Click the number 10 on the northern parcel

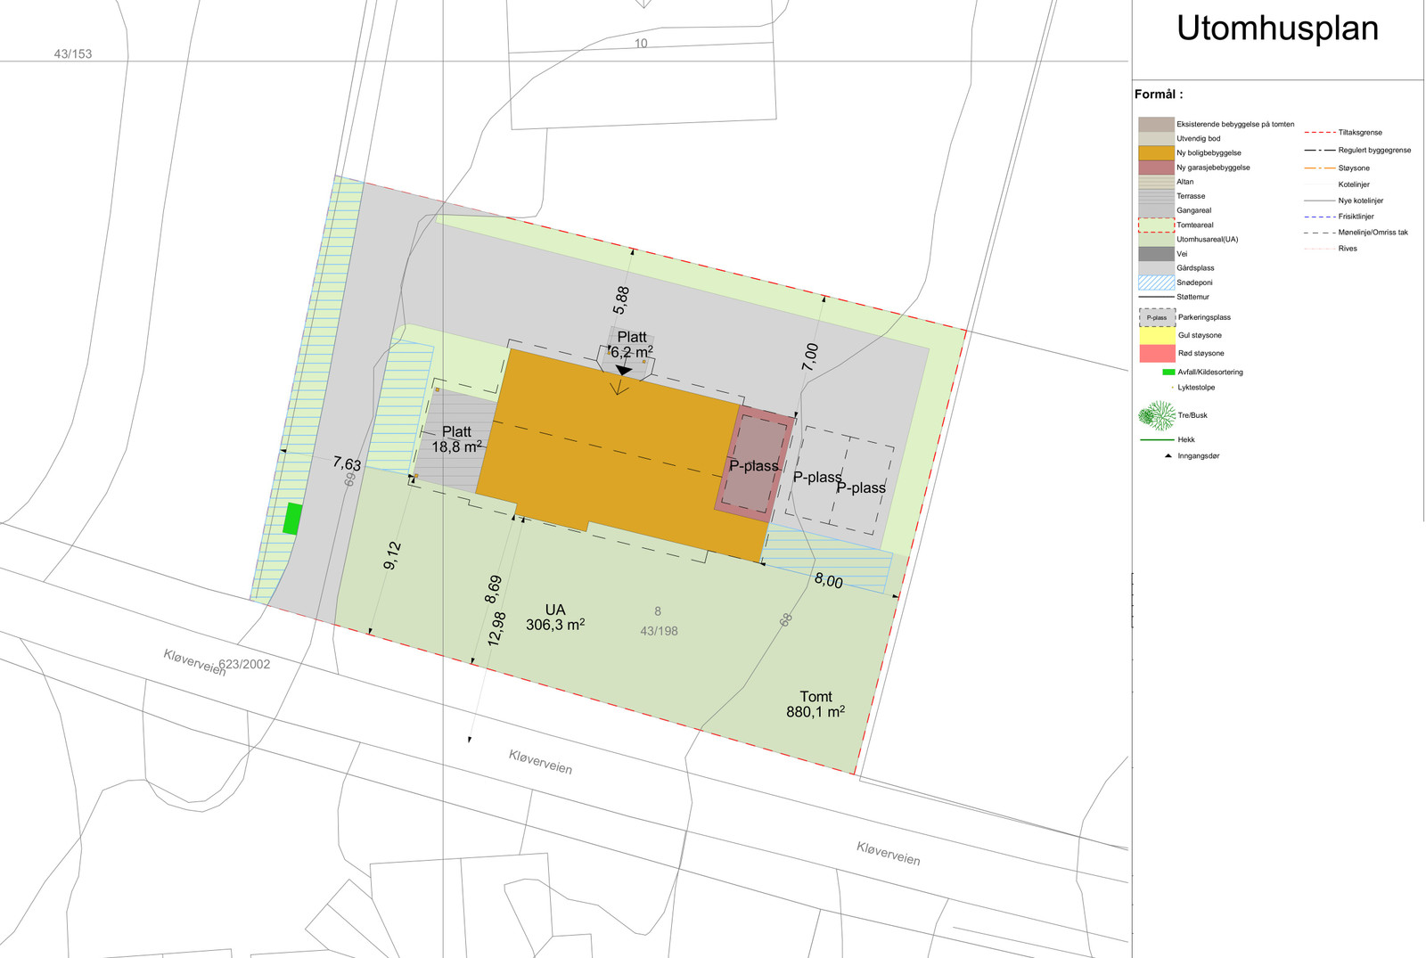pos(641,44)
